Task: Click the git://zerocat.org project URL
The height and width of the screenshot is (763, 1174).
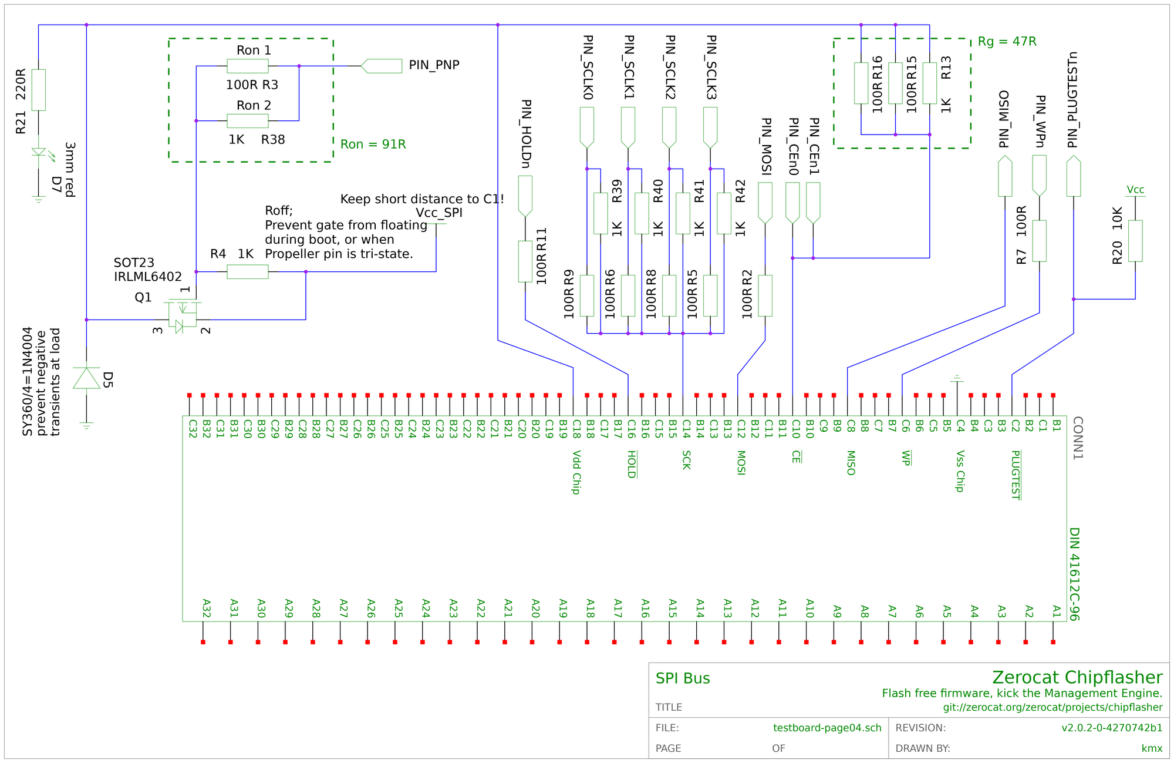Action: click(x=1052, y=707)
